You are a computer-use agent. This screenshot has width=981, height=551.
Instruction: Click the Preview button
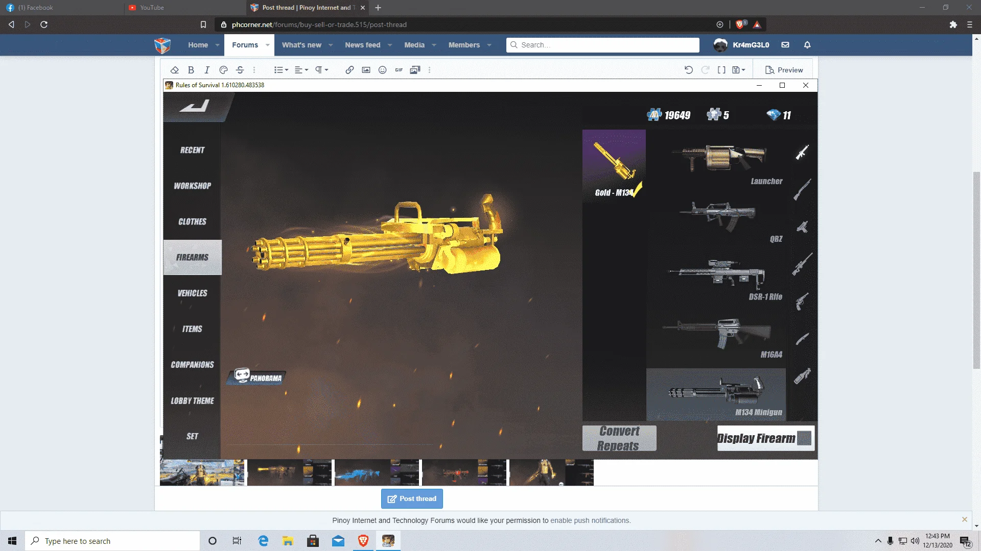(784, 70)
